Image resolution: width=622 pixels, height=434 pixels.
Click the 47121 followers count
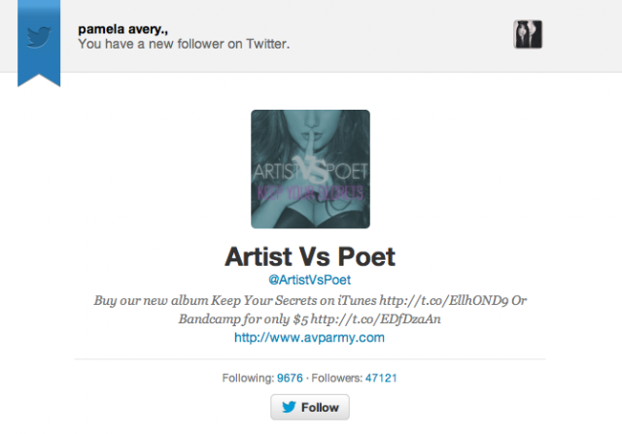[x=381, y=378]
